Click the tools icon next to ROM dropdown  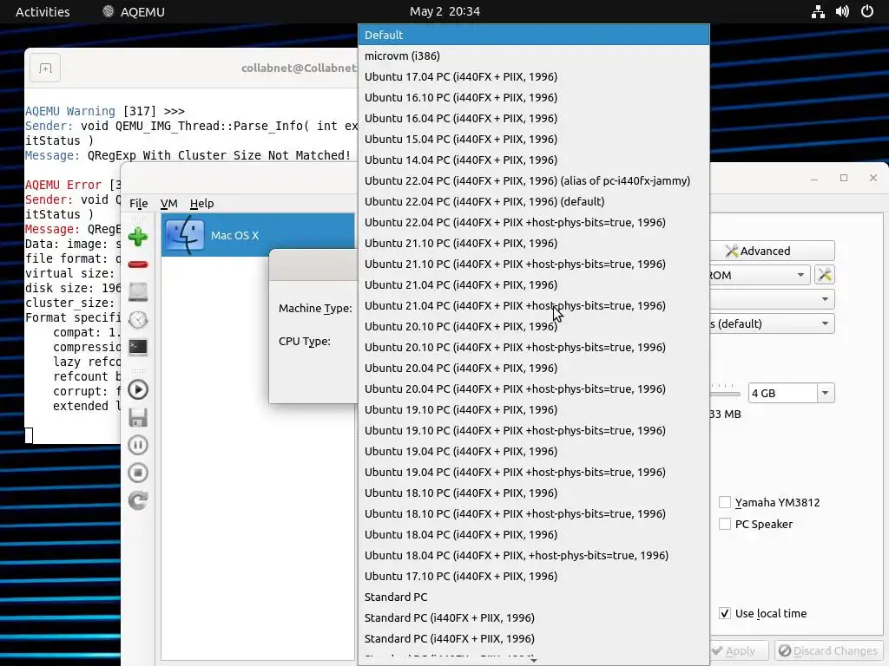[x=825, y=275]
